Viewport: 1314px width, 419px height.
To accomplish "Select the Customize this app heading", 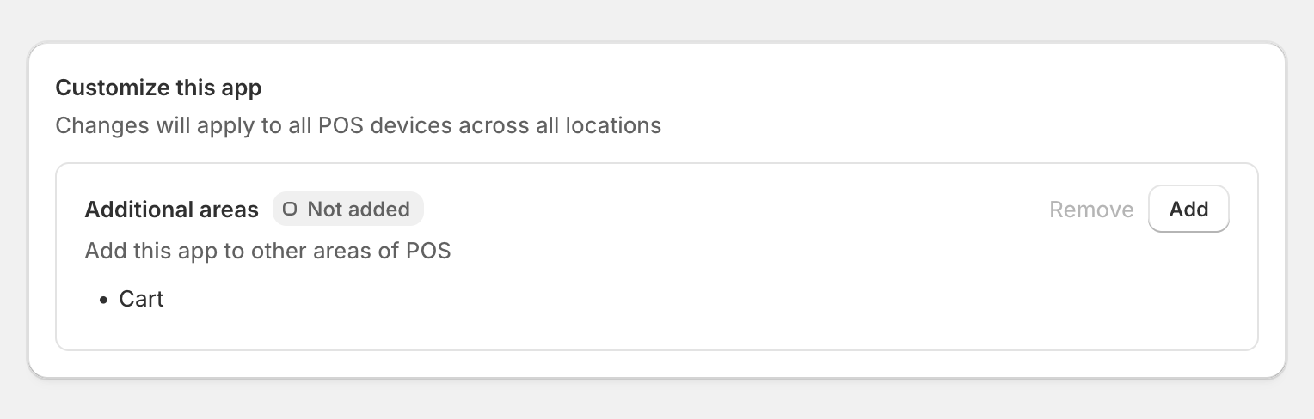I will point(158,88).
